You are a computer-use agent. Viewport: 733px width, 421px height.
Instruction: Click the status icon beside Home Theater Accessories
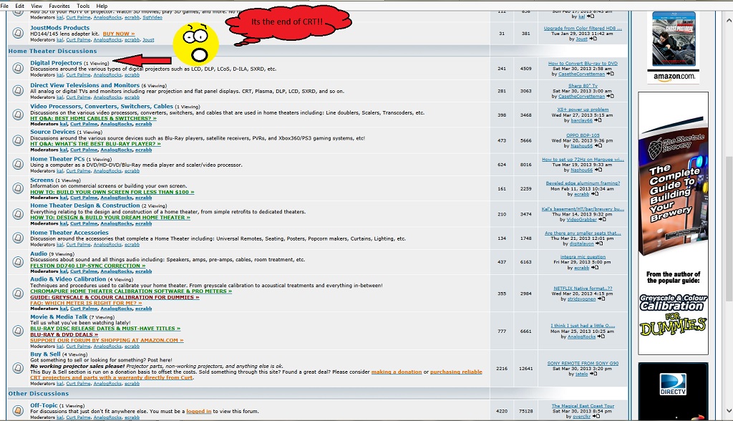pyautogui.click(x=18, y=238)
